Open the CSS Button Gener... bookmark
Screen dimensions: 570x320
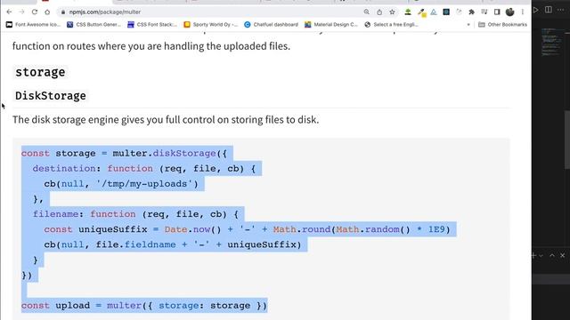coord(94,25)
